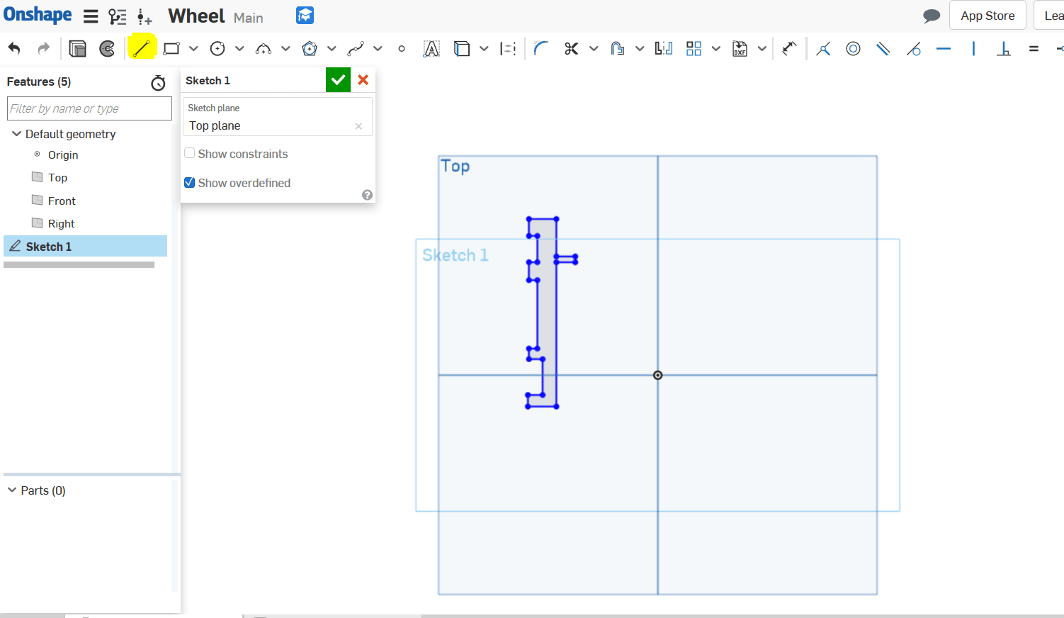
Task: Apply the Concentric constraint
Action: (854, 48)
